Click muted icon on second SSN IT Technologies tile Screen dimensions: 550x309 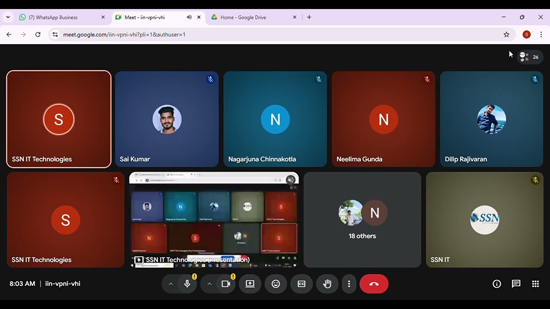116,180
